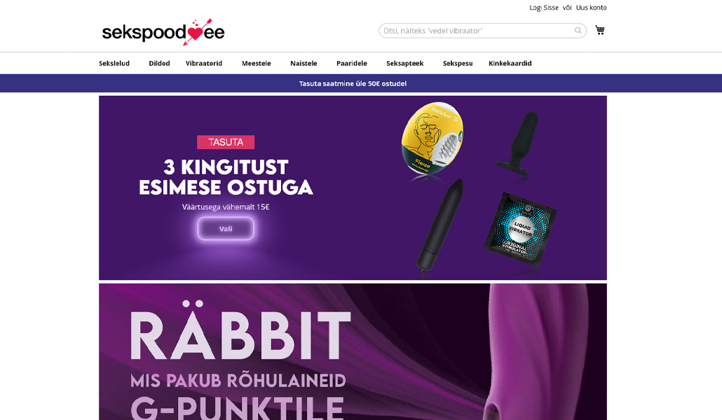
Task: Click the pink TASUTA badge
Action: click(226, 142)
